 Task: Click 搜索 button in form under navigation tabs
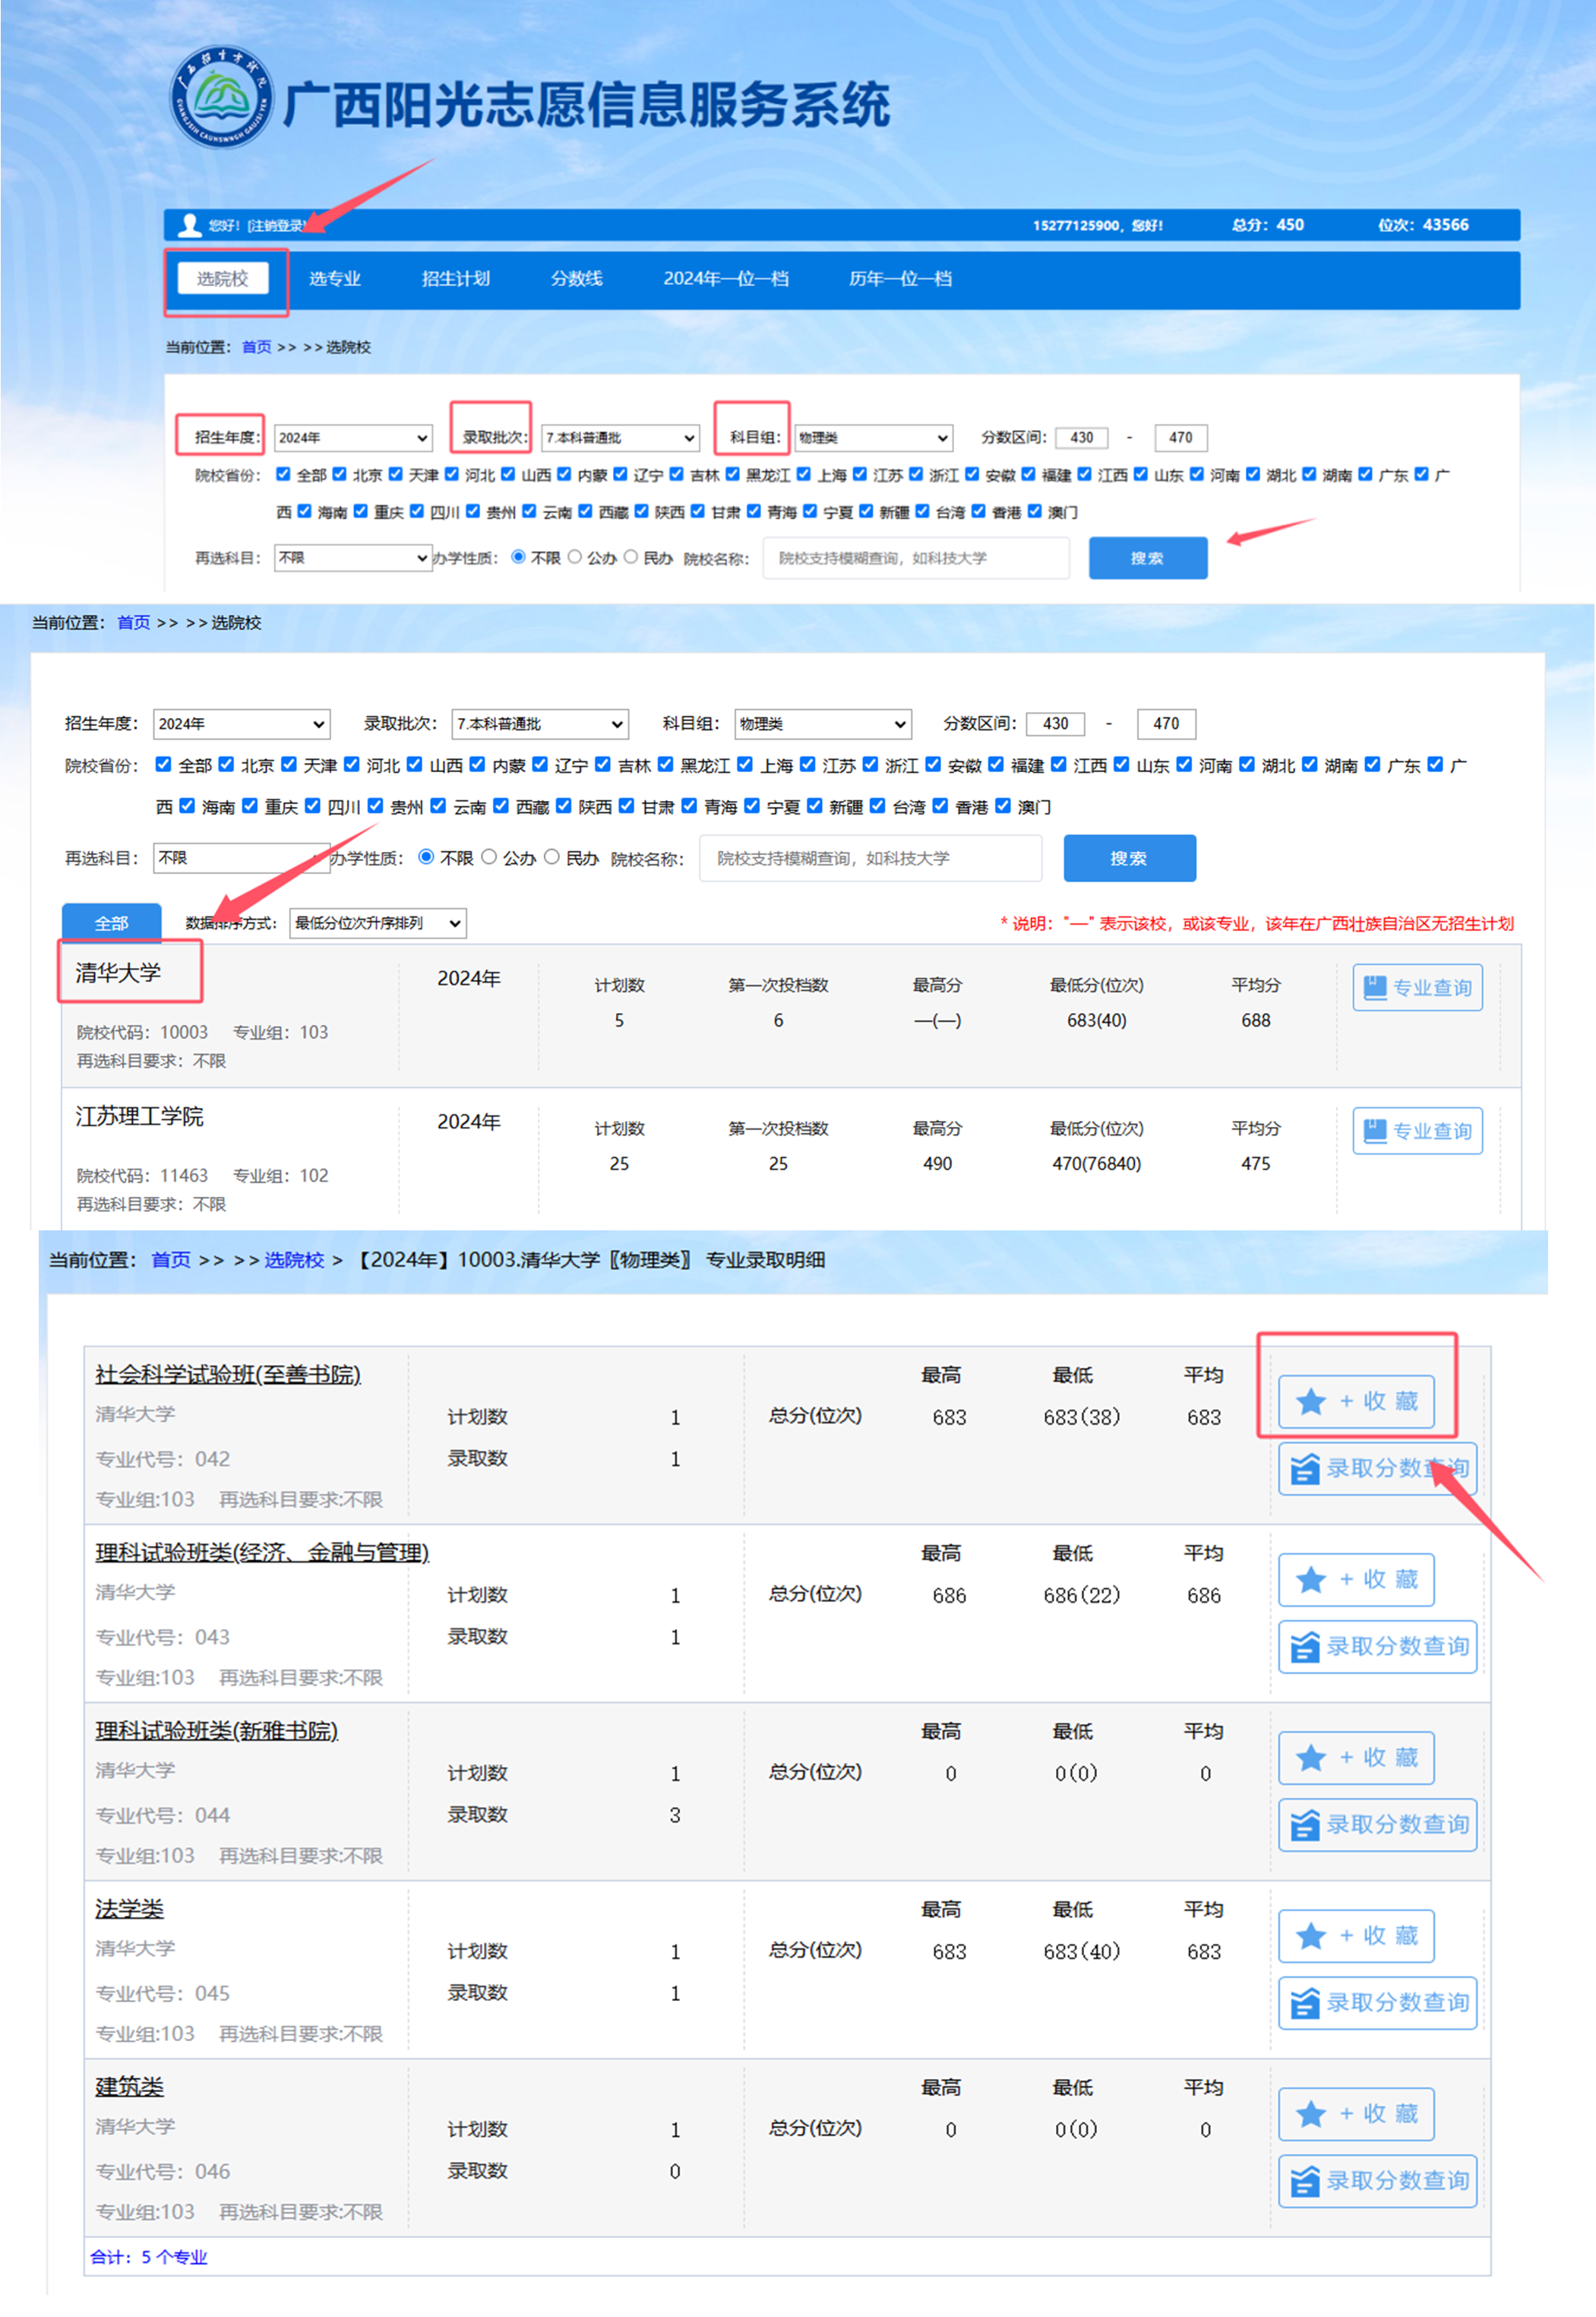(1148, 557)
